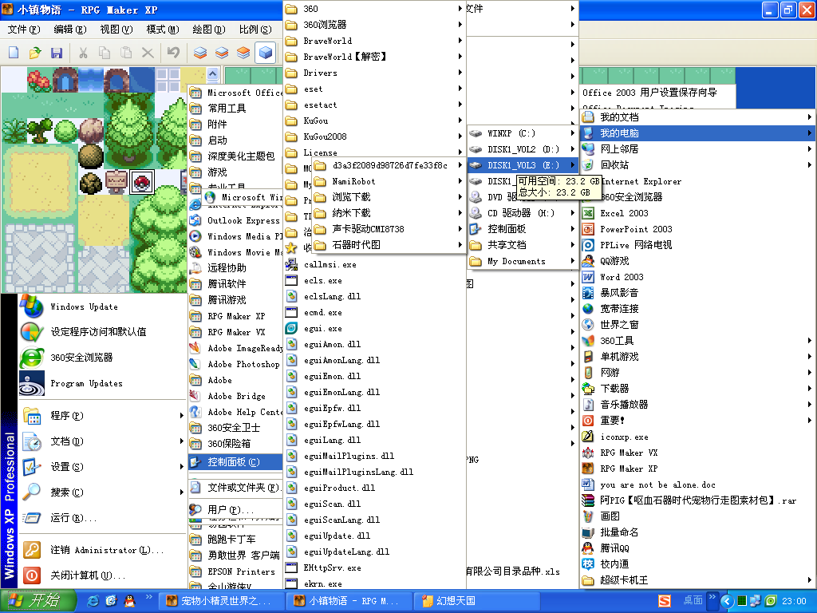Click Windows Update in Start menu
This screenshot has width=817, height=613.
103,306
